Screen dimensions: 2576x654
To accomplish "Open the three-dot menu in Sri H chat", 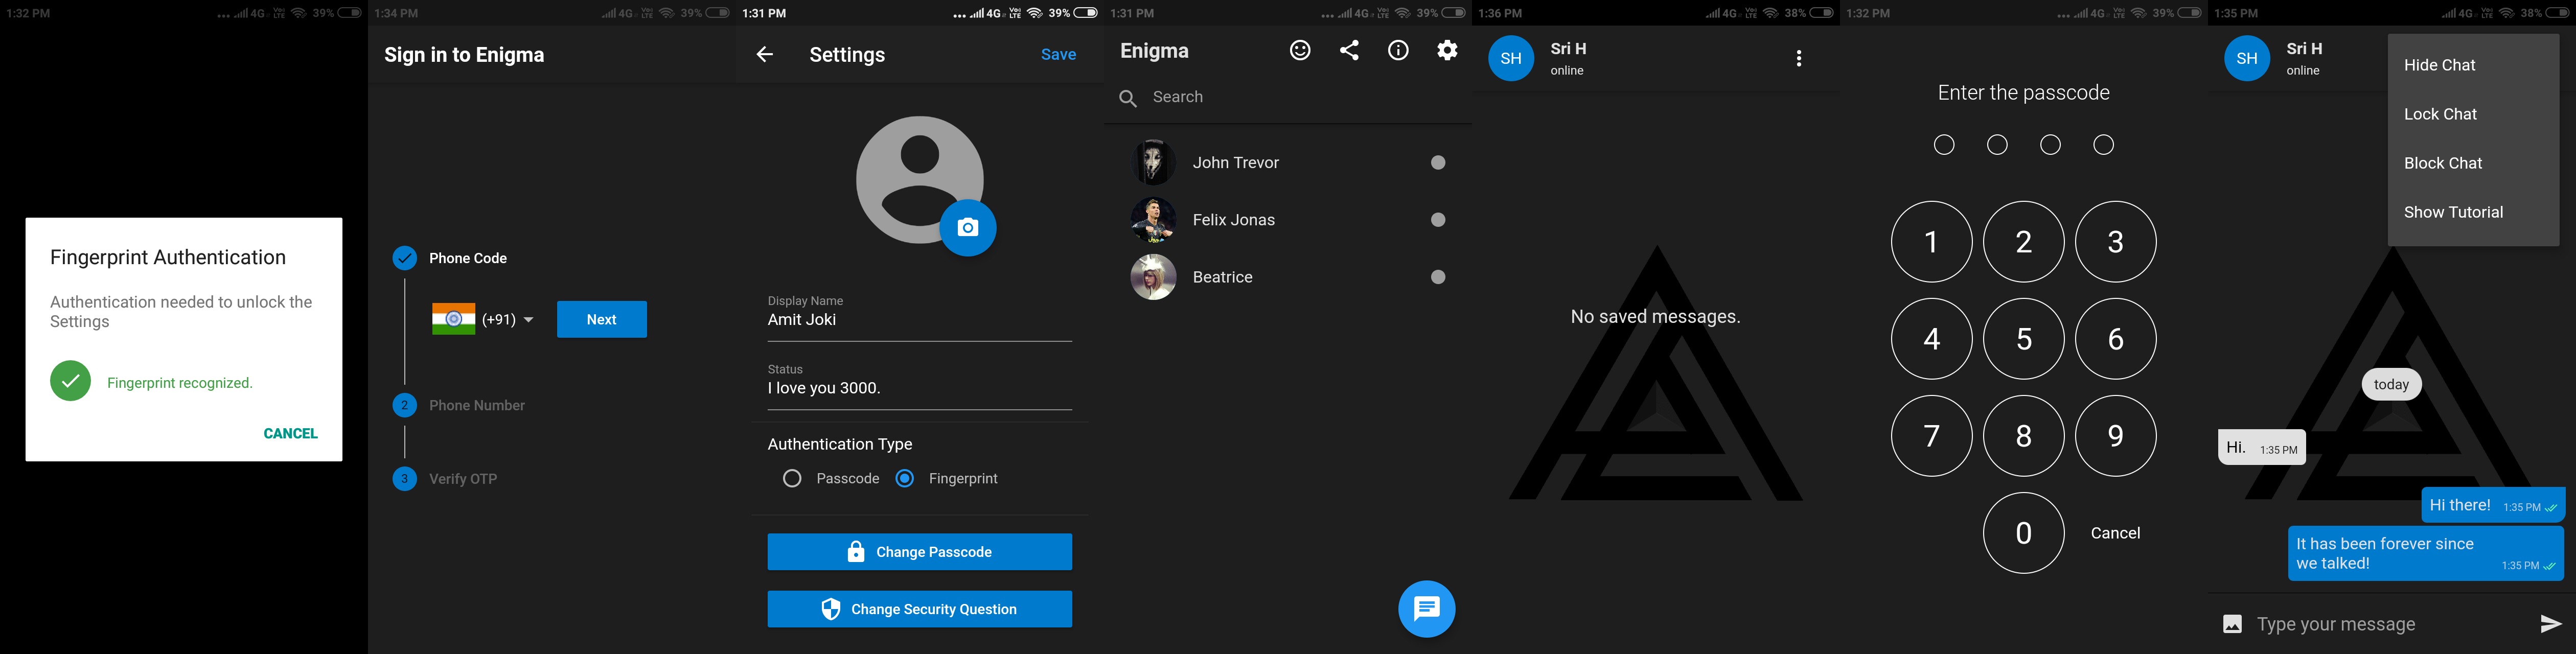I will coord(1798,59).
